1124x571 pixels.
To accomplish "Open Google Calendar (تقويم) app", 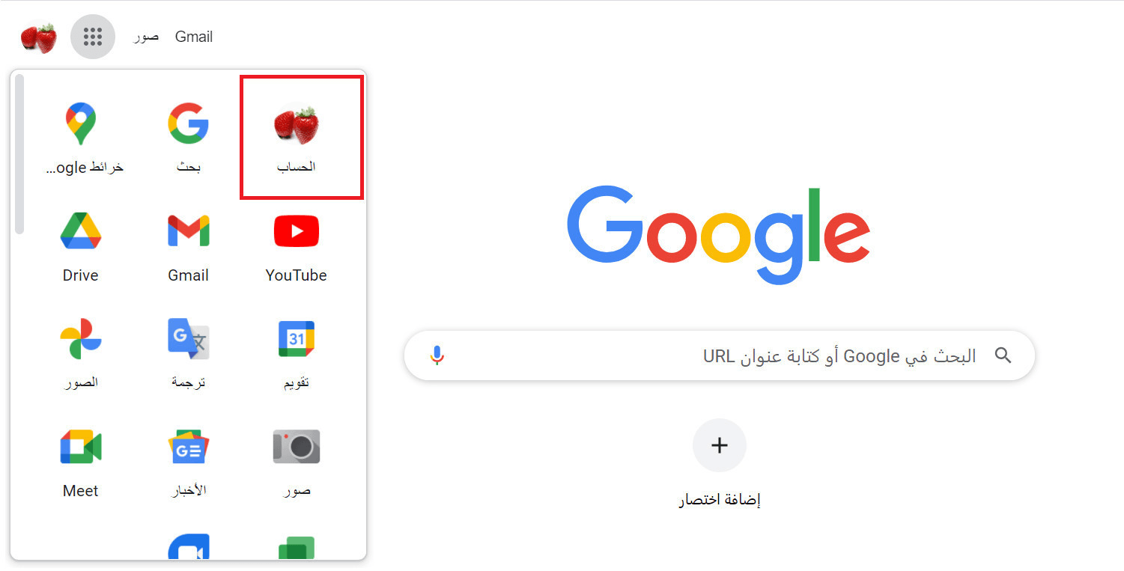I will pos(297,354).
